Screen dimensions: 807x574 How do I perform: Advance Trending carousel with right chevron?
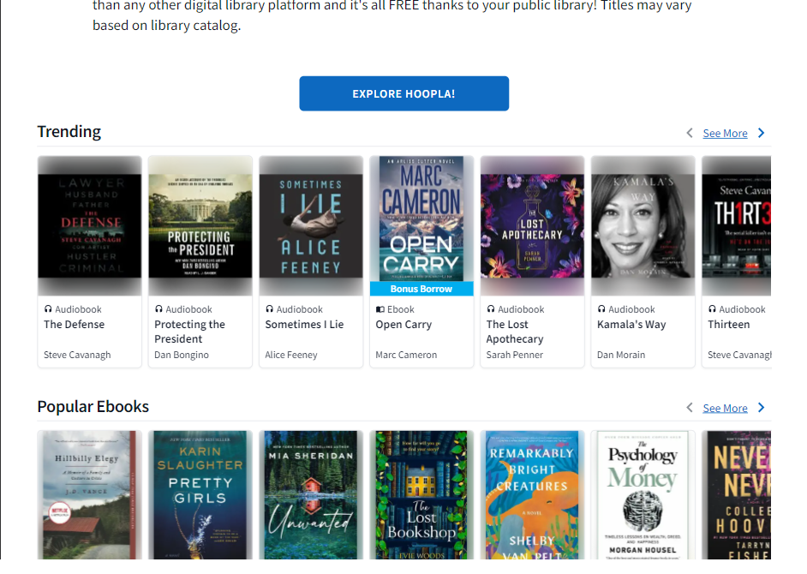(762, 133)
